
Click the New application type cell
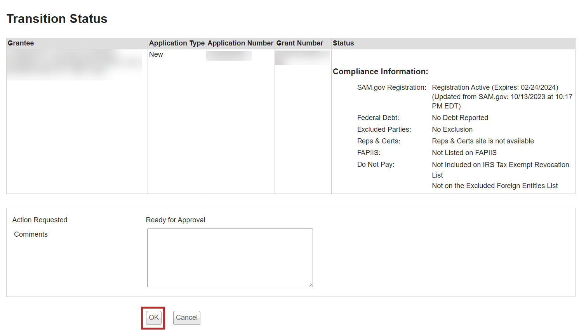tap(156, 54)
